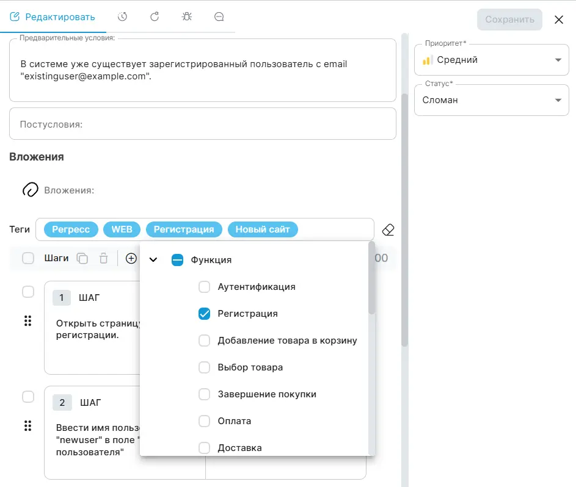
Task: Open the Приоритет dropdown
Action: click(491, 60)
